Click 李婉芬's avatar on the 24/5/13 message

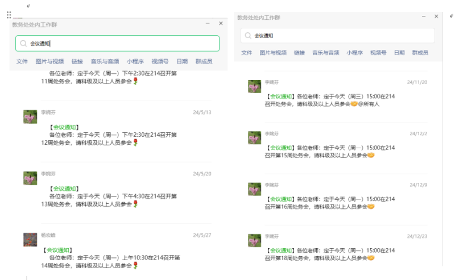point(30,117)
